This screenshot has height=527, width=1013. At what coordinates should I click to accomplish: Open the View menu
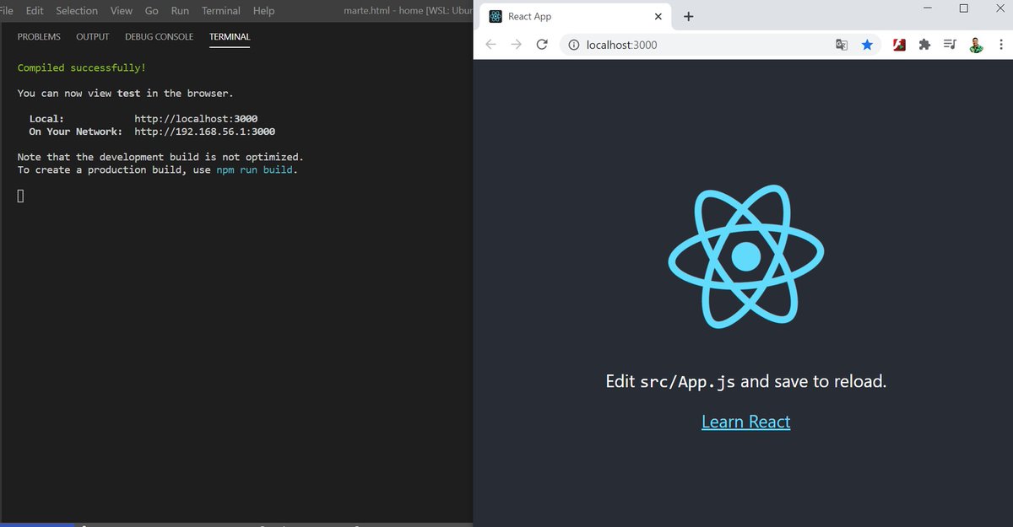click(x=122, y=11)
